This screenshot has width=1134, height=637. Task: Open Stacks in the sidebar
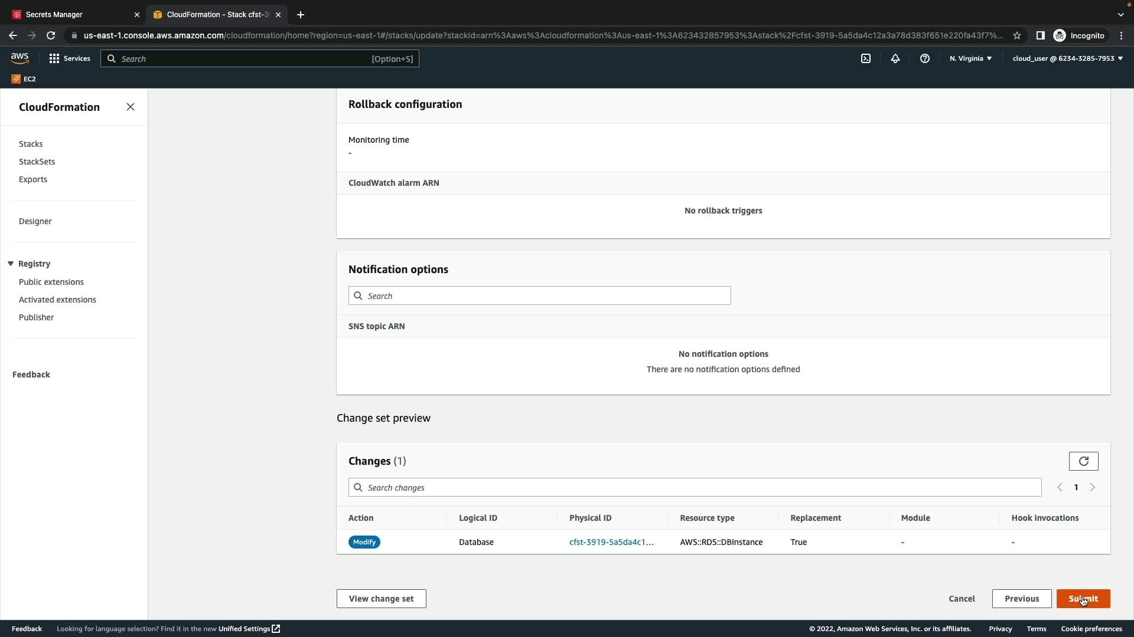pyautogui.click(x=31, y=144)
